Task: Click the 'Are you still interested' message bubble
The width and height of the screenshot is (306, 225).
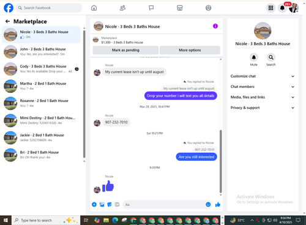Action: 196,157
